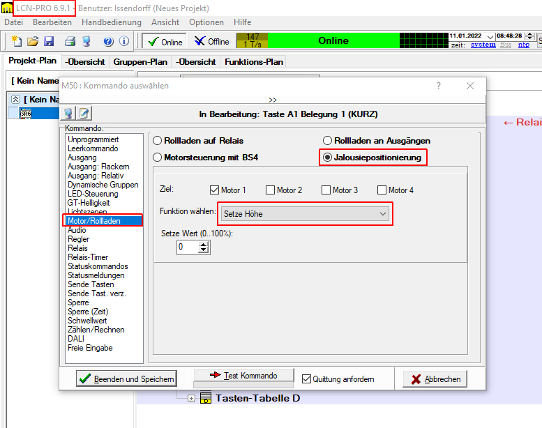Click the Beenden und Speichern button
The image size is (542, 428).
click(x=126, y=379)
